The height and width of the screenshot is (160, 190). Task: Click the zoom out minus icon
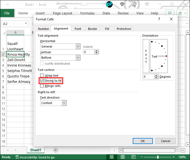point(142,157)
